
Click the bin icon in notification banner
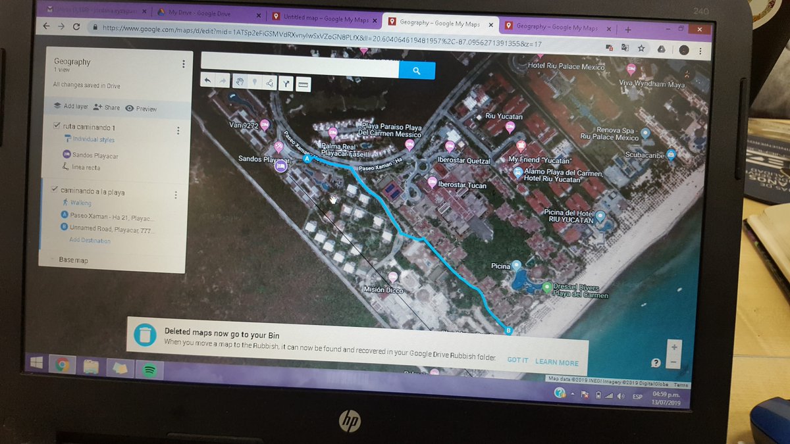[x=145, y=335]
